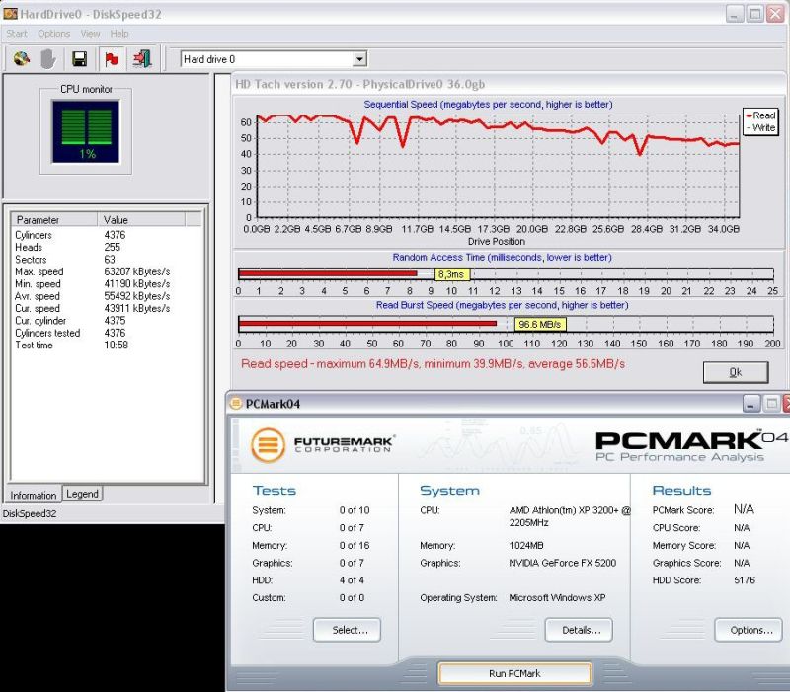
Task: Click the DiskSpeed32 title bar icon
Action: click(x=10, y=14)
